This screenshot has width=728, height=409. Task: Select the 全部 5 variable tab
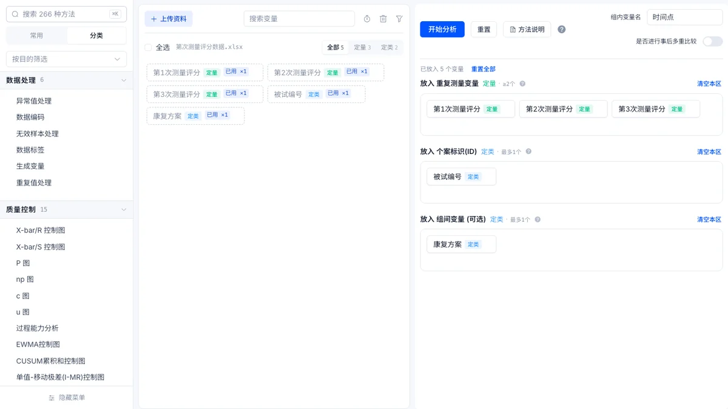[335, 47]
